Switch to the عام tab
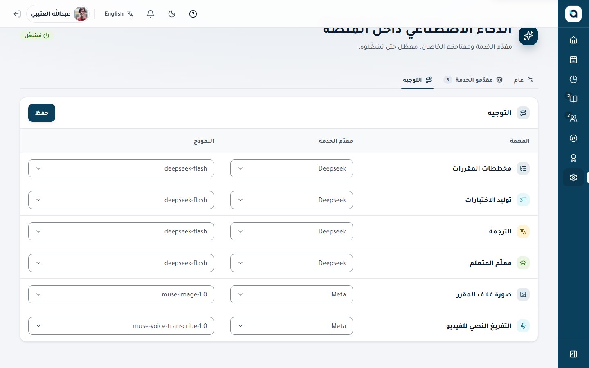 coord(524,80)
